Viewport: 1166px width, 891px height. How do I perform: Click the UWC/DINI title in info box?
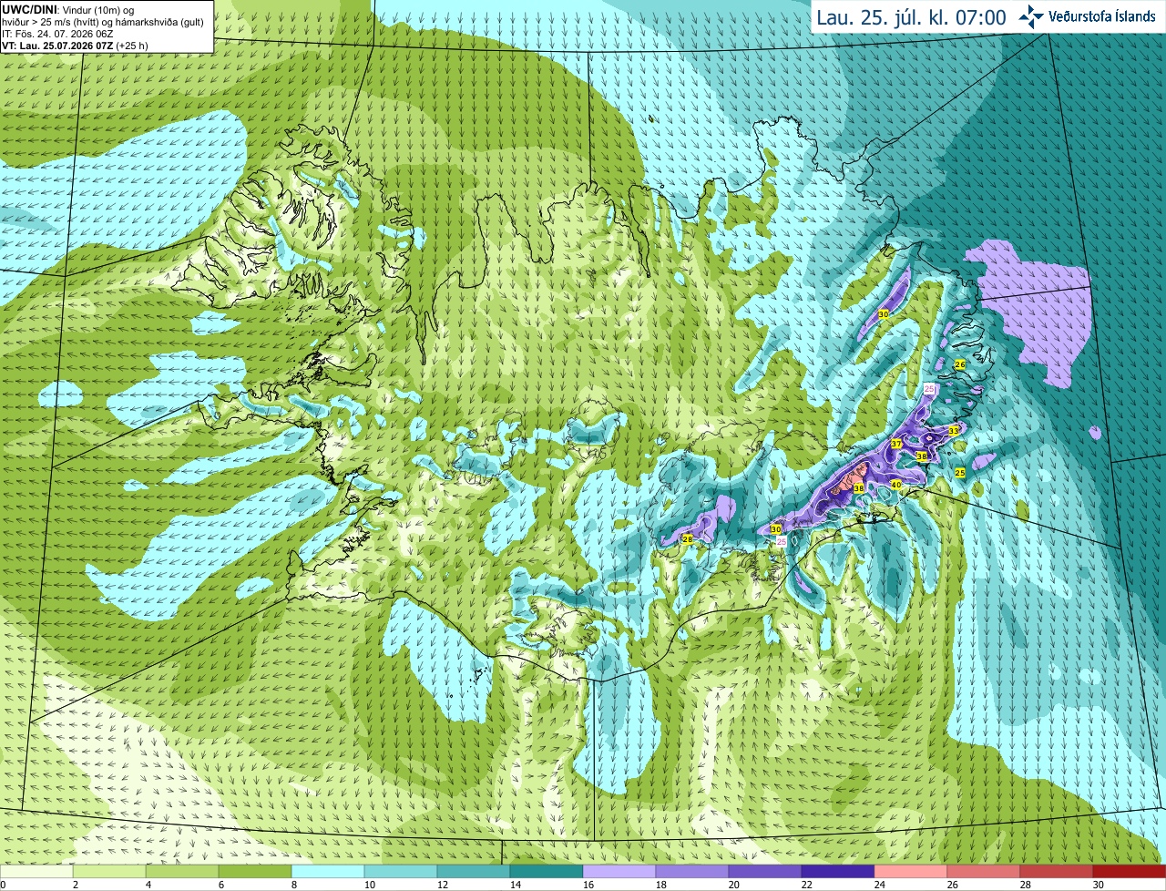tap(29, 10)
